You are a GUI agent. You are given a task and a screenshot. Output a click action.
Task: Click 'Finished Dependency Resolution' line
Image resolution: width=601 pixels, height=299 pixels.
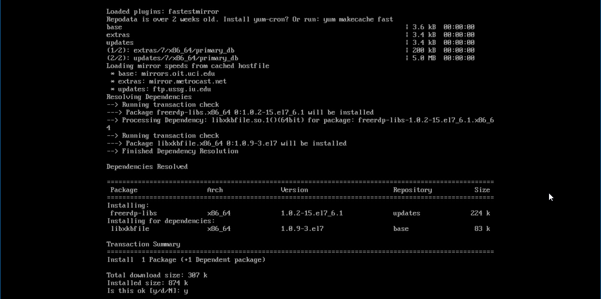(x=172, y=151)
